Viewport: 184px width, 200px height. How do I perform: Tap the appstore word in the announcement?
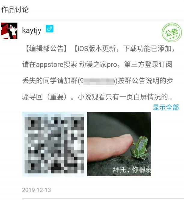click(x=50, y=65)
